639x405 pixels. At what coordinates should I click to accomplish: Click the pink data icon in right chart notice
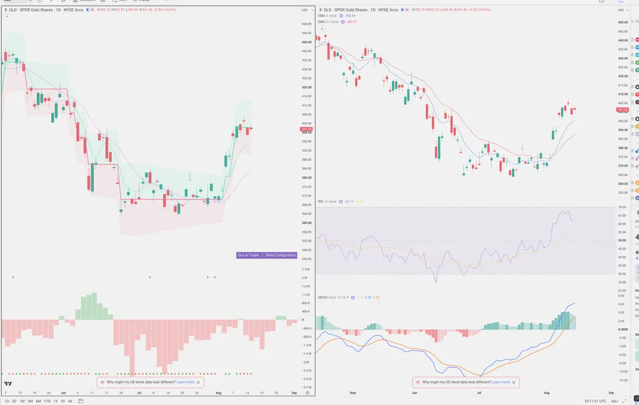[x=417, y=382]
